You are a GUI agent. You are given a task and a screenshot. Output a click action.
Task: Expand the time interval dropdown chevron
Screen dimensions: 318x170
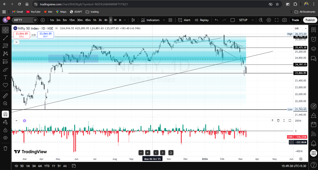[x=125, y=20]
